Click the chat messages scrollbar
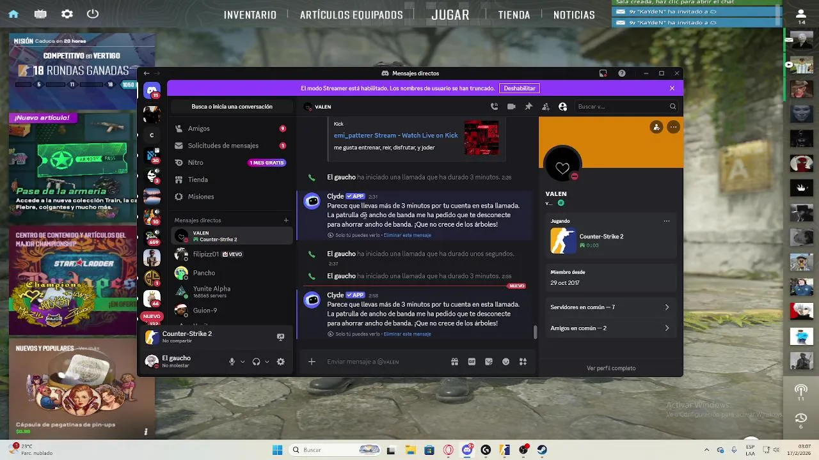The height and width of the screenshot is (460, 819). [536, 332]
